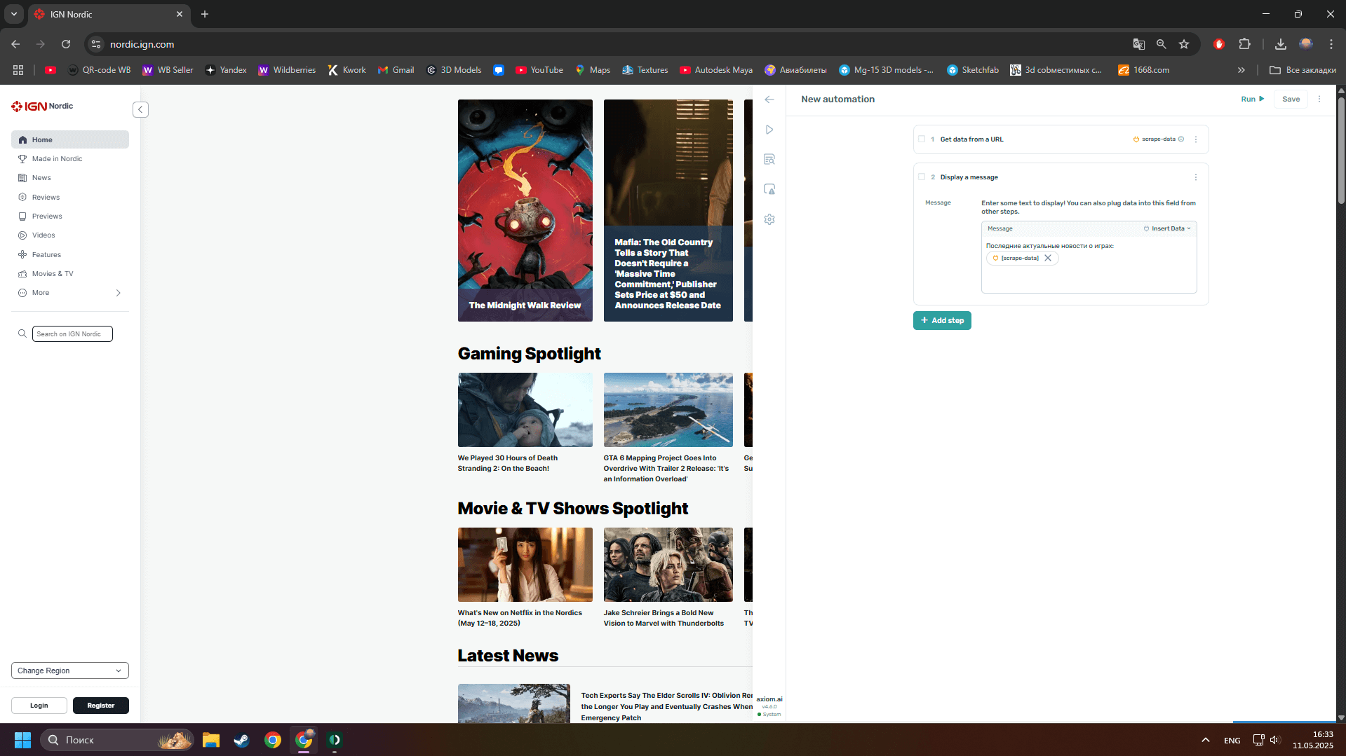Open the Axiom runs play icon in sidebar
The height and width of the screenshot is (756, 1346).
click(769, 130)
